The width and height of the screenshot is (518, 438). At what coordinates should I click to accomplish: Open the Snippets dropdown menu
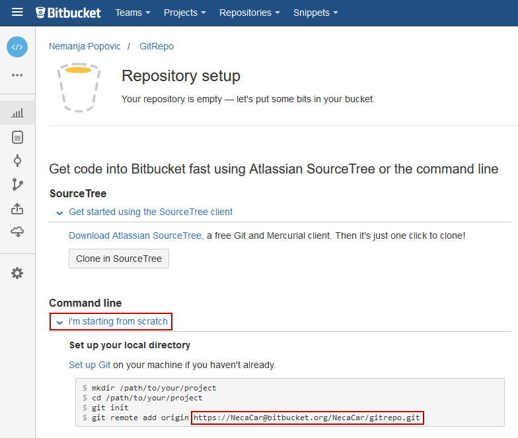[x=315, y=13]
